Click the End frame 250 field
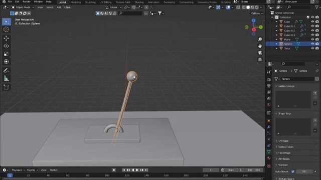 coord(254,170)
